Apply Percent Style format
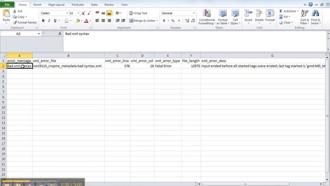The height and width of the screenshot is (186, 330). tap(173, 21)
